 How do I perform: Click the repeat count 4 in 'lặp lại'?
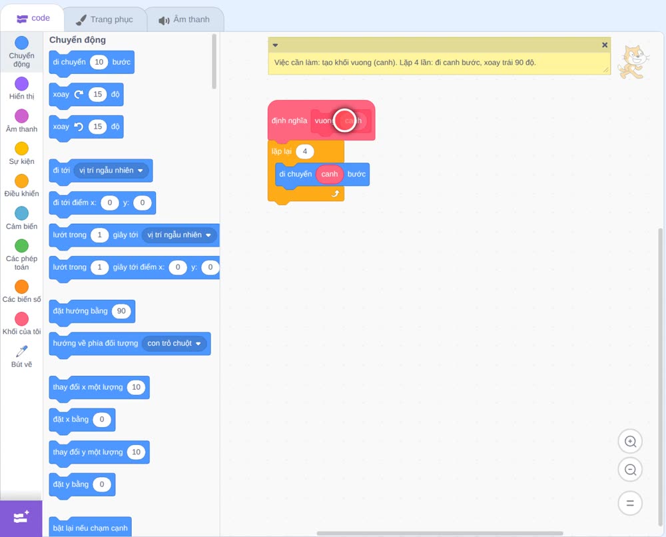tap(304, 151)
